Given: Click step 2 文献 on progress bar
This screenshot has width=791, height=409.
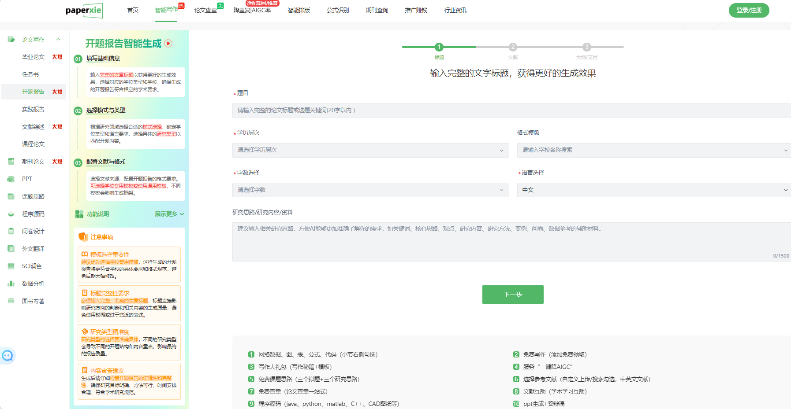Looking at the screenshot, I should [513, 47].
